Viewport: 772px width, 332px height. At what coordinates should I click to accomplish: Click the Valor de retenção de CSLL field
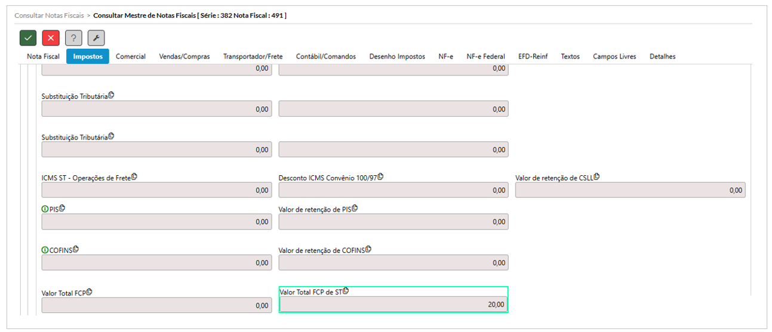630,190
